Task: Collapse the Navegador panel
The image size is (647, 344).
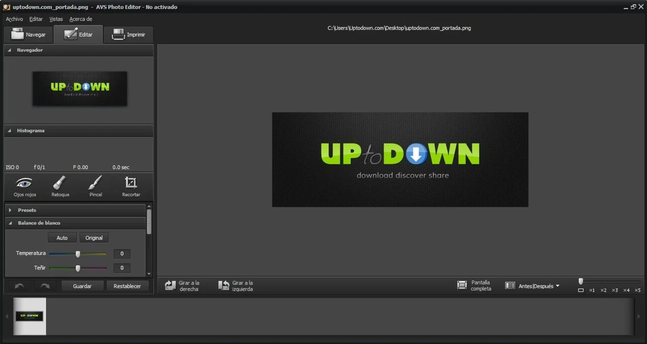Action: (9, 50)
